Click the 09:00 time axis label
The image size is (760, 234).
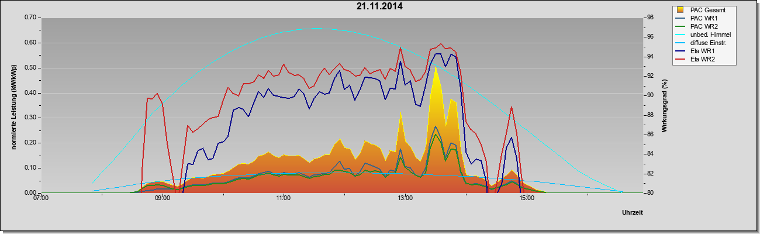pos(162,198)
